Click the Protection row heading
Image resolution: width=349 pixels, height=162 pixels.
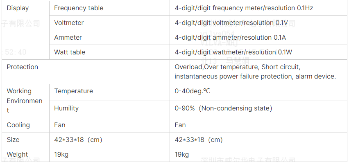[22, 67]
